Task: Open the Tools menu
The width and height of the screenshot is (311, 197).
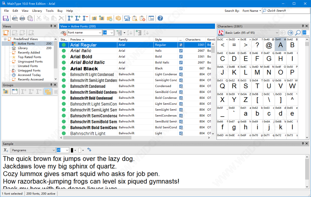Action: (x=50, y=11)
